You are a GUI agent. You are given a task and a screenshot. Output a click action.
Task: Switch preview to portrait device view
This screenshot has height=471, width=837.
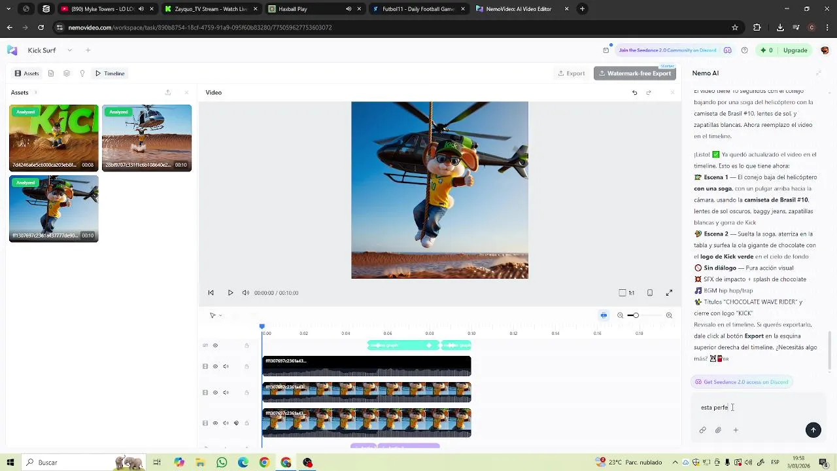pyautogui.click(x=650, y=293)
